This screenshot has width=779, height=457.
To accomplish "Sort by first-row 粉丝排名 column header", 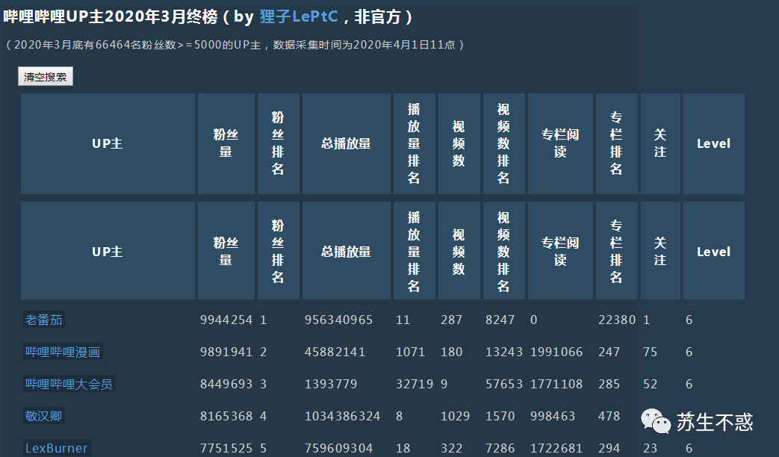I will [x=278, y=143].
